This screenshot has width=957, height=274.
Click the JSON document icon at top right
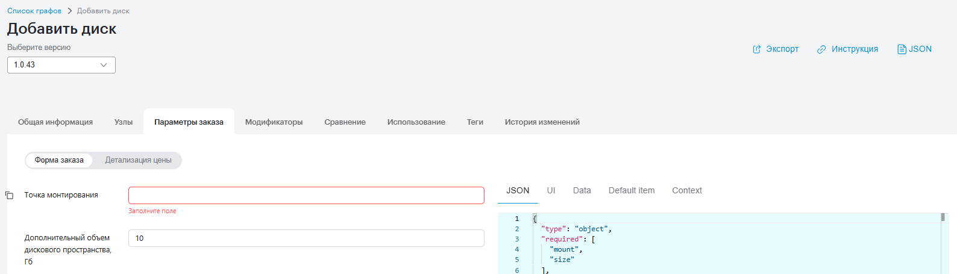(x=902, y=49)
